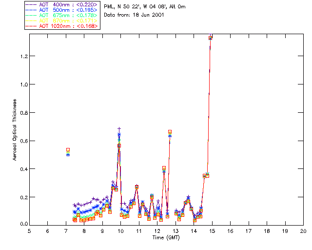Click the purple dashed line sample in legend

pos(31,4)
